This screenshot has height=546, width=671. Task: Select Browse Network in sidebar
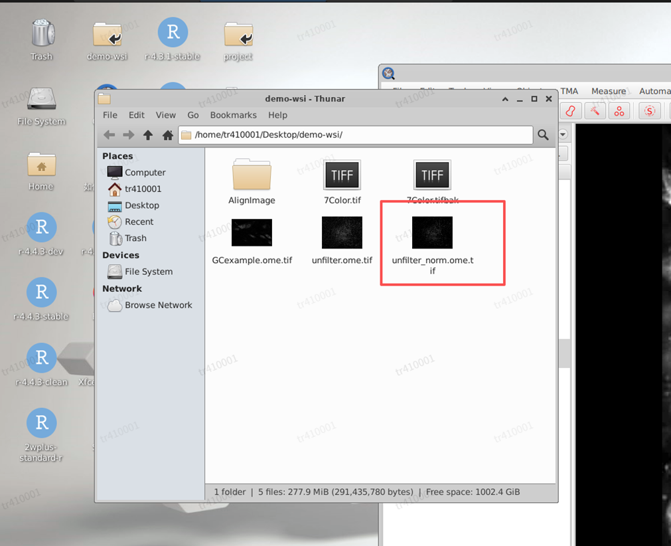pyautogui.click(x=158, y=305)
